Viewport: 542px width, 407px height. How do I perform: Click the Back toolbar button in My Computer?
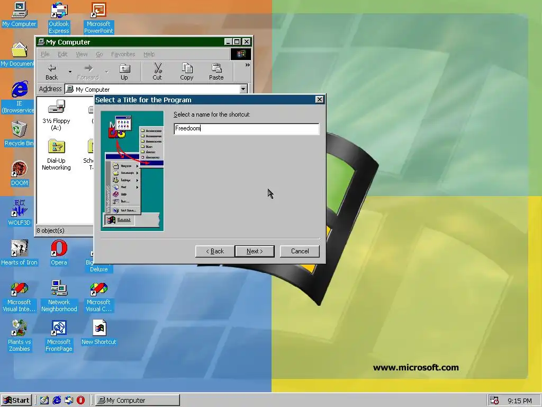tap(52, 72)
